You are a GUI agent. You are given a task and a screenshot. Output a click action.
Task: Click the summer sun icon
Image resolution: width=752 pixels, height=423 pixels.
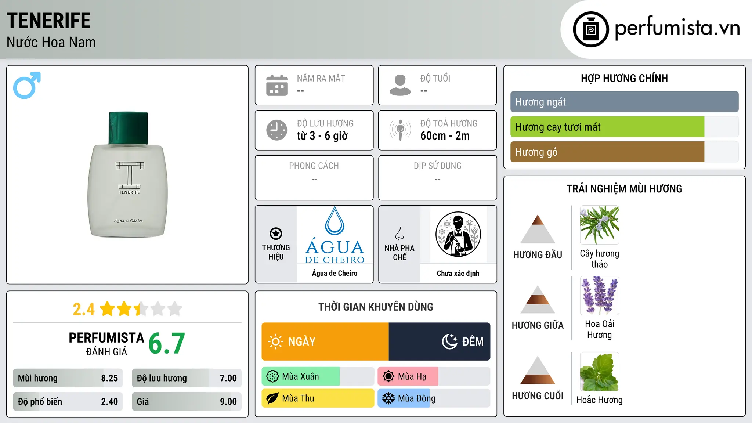(388, 376)
